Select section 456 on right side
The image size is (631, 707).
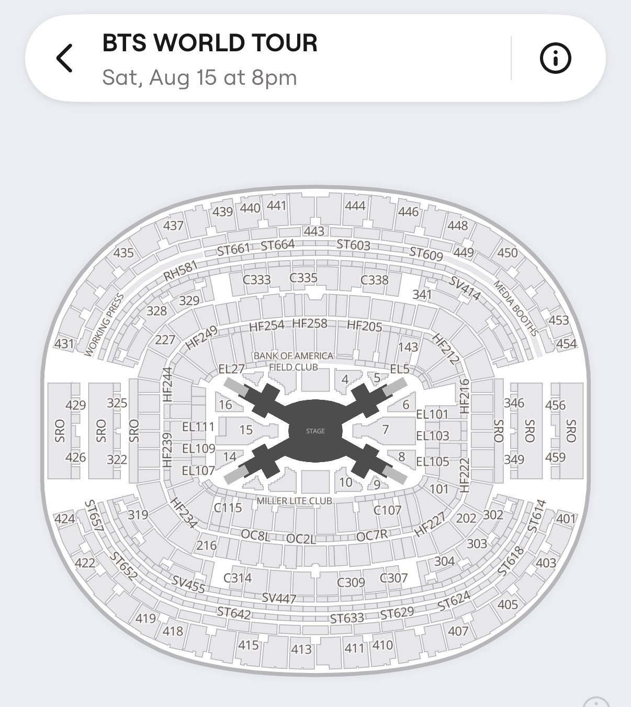coord(555,405)
